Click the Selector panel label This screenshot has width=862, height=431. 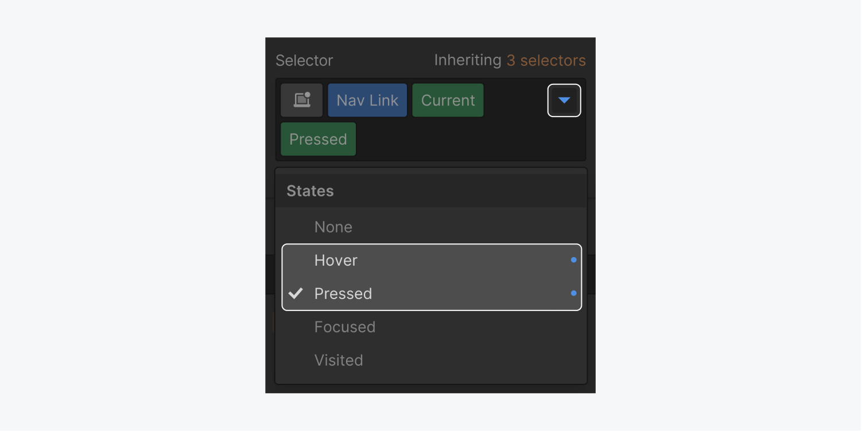304,60
